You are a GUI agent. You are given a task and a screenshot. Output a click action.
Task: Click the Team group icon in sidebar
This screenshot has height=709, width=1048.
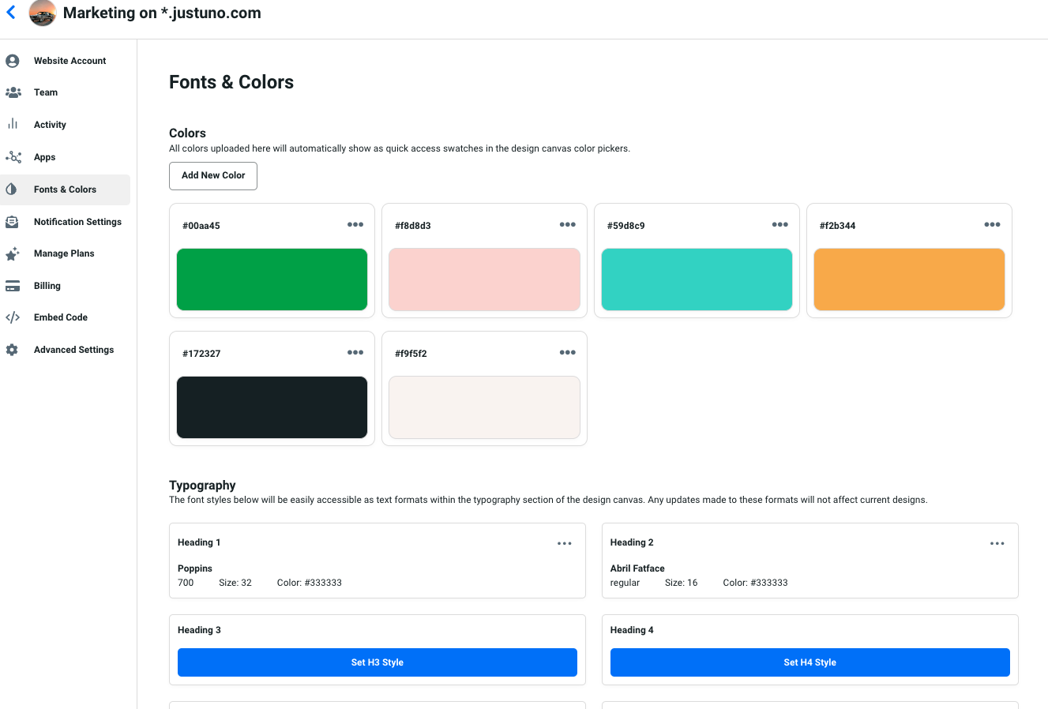click(x=13, y=92)
